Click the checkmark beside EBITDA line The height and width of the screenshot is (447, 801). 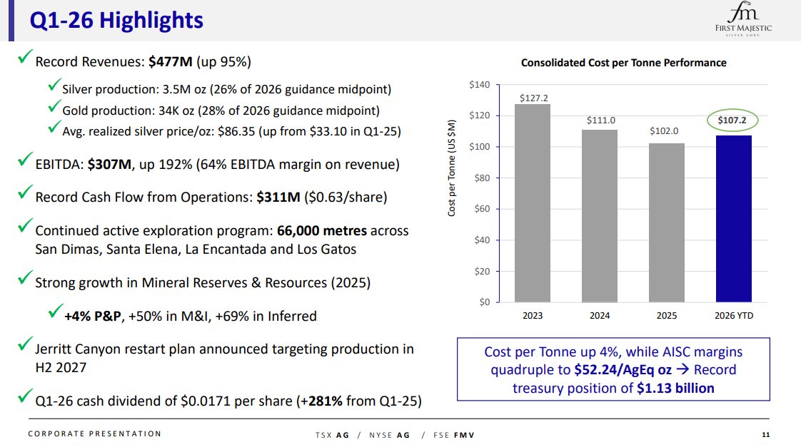coord(25,159)
